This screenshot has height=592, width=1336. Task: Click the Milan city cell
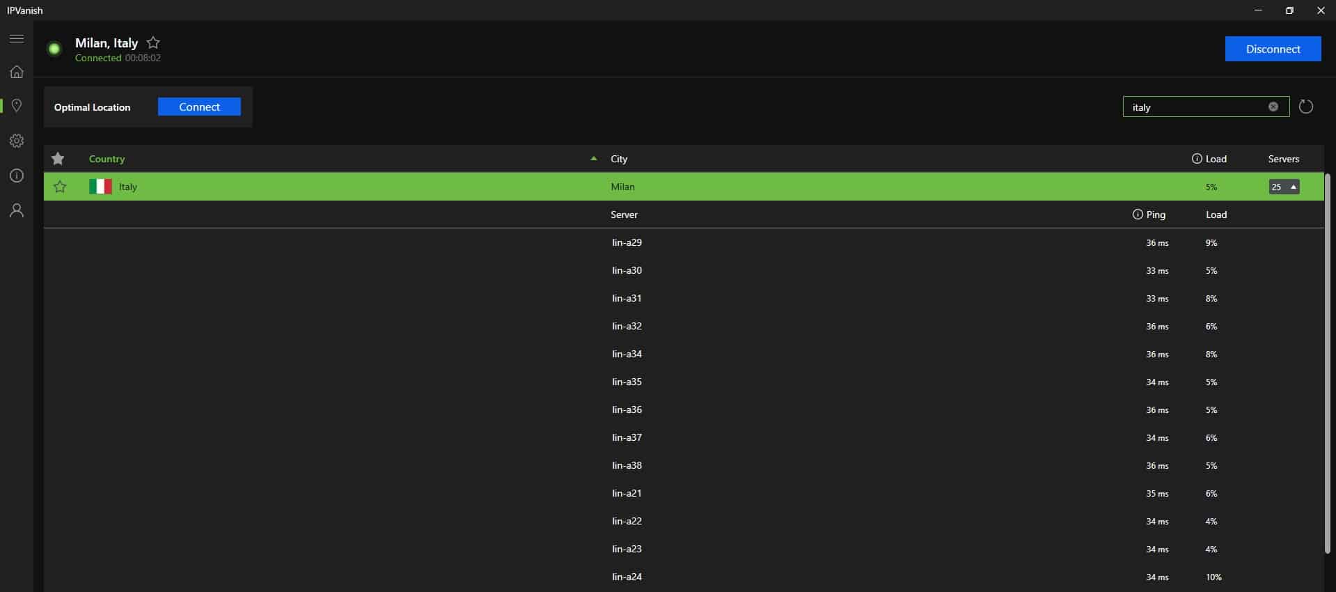click(622, 187)
